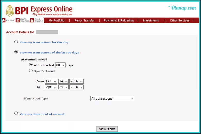This screenshot has height=134, width=201.
Task: Click the PORTFOLIO shortcut label
Action: [x=11, y=20]
